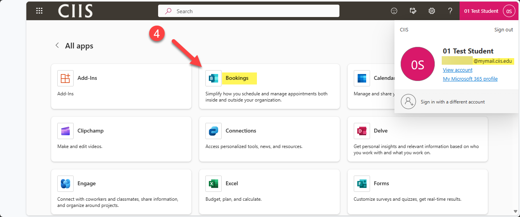Click the Bookings card title

[237, 78]
